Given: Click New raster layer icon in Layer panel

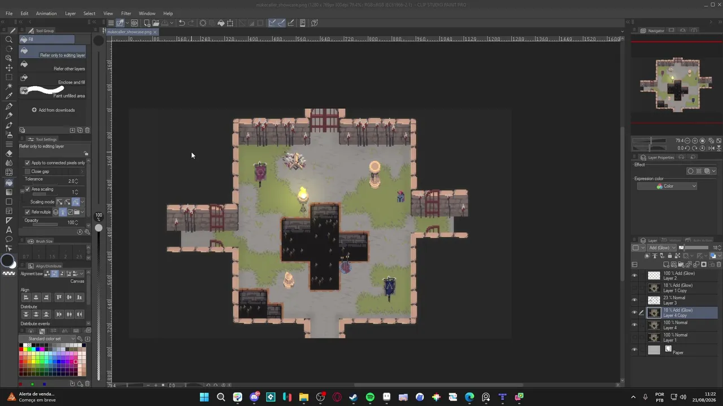Looking at the screenshot, I should pyautogui.click(x=666, y=264).
